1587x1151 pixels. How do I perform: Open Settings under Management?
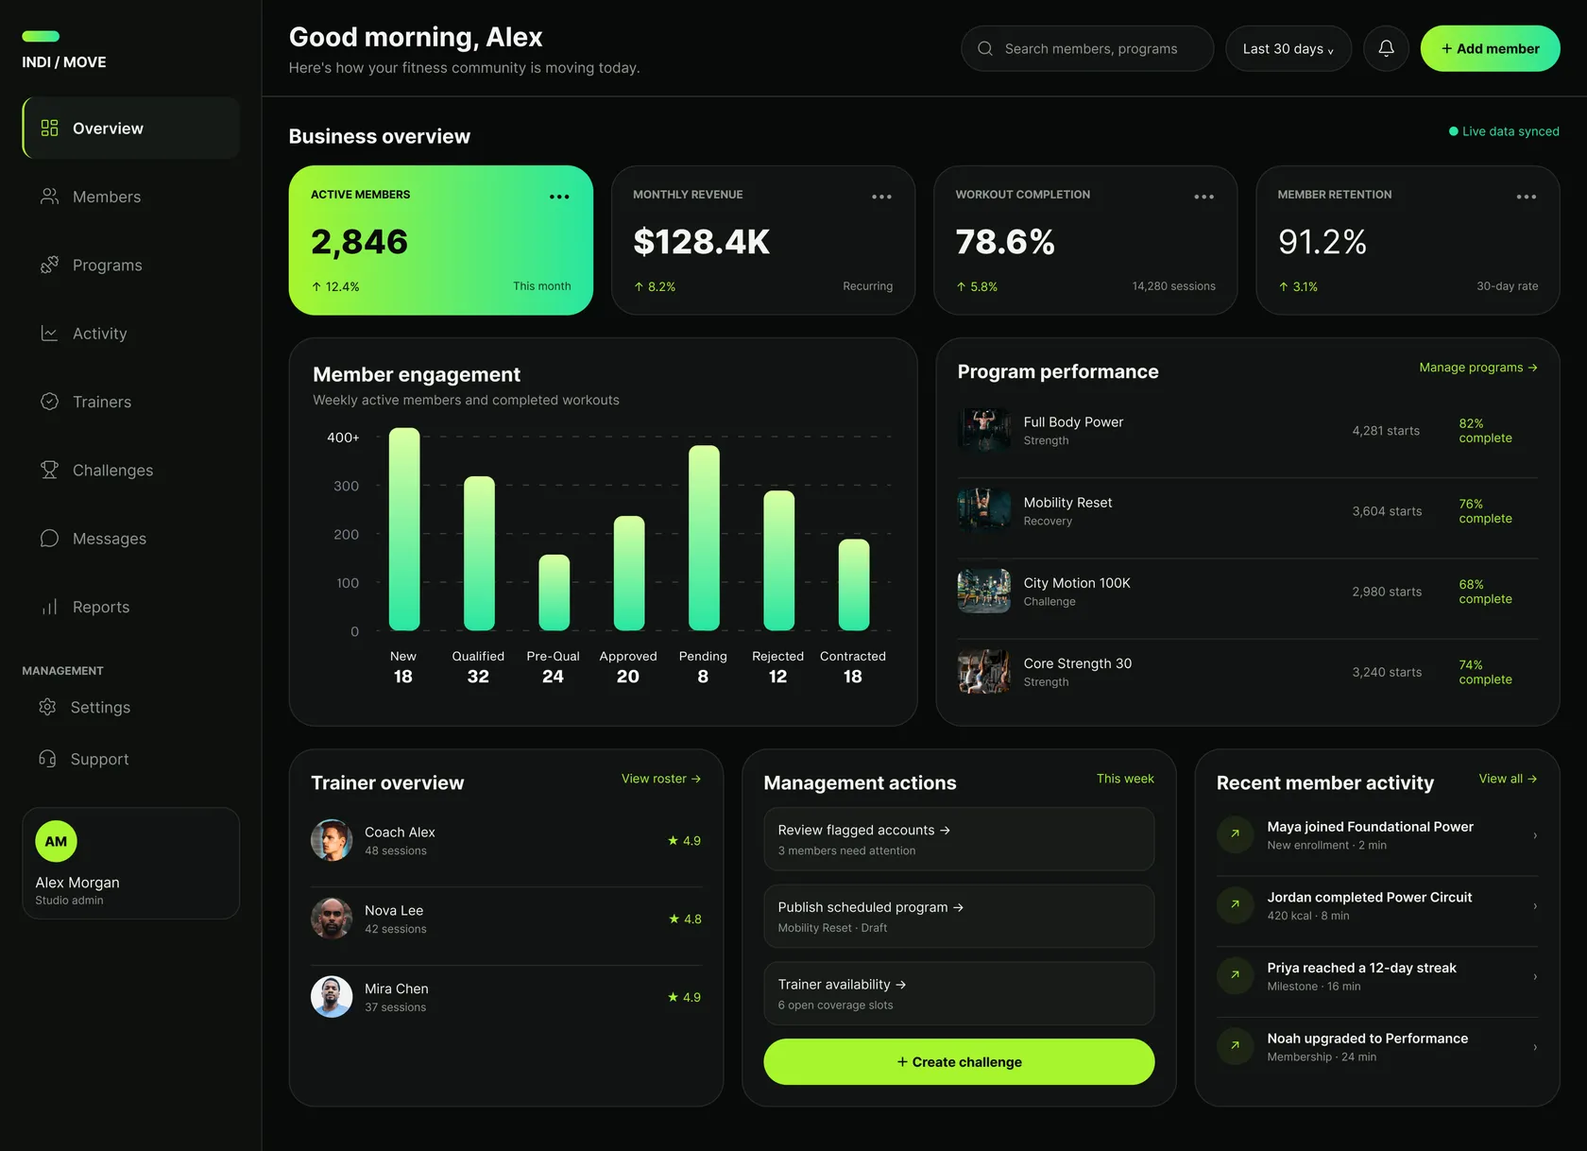coord(130,707)
